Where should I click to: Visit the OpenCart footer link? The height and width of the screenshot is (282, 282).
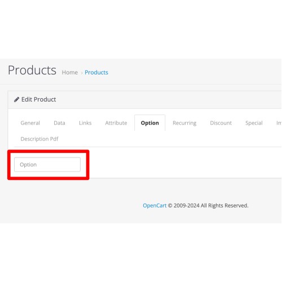click(x=155, y=205)
